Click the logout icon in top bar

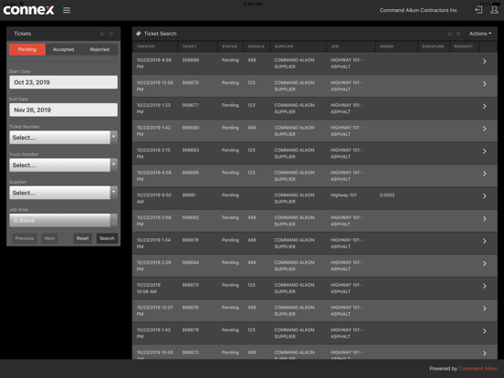coord(478,10)
